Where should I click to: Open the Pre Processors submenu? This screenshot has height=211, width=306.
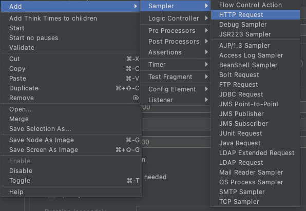click(x=175, y=30)
